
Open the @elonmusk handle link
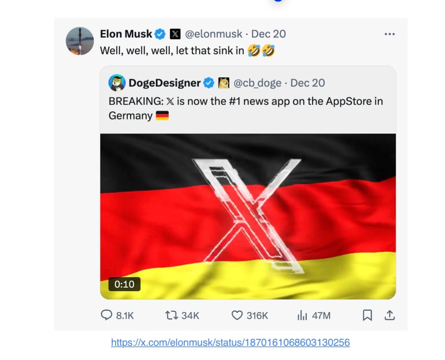click(214, 34)
